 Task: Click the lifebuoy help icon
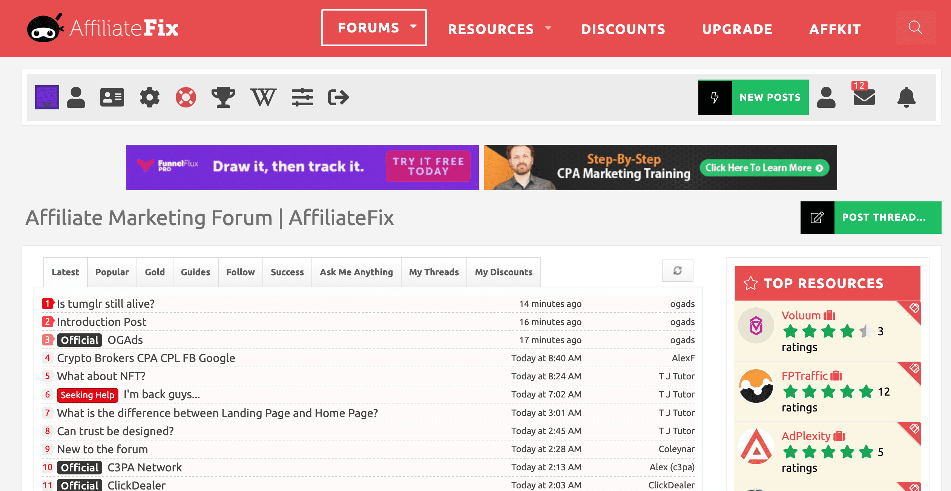[186, 97]
